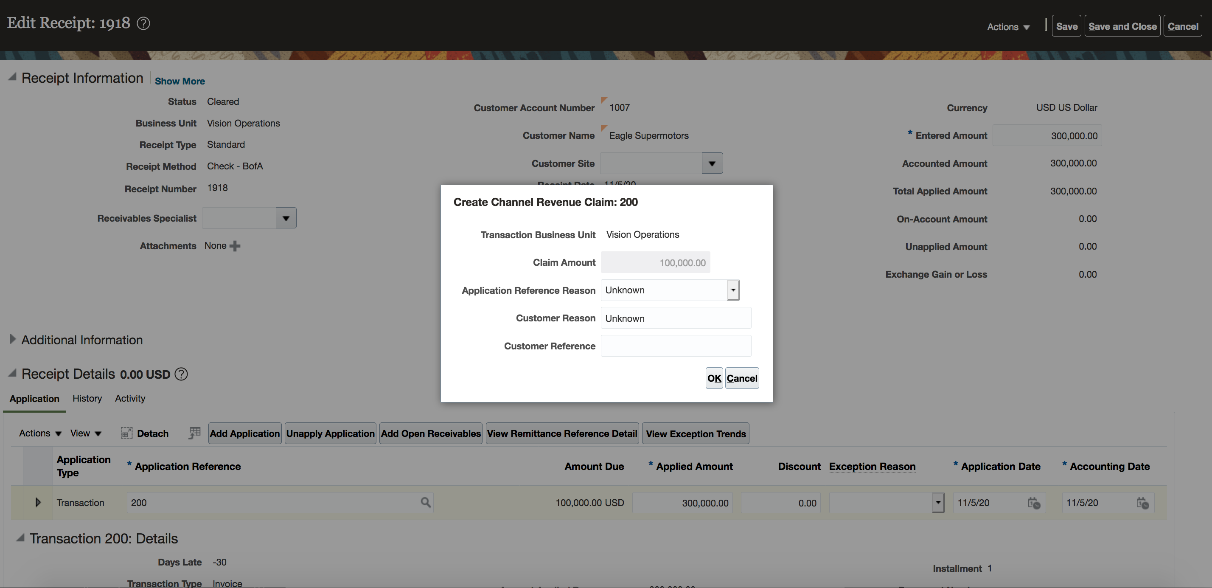Click the plus icon to add attachments
The height and width of the screenshot is (588, 1212).
click(x=235, y=246)
